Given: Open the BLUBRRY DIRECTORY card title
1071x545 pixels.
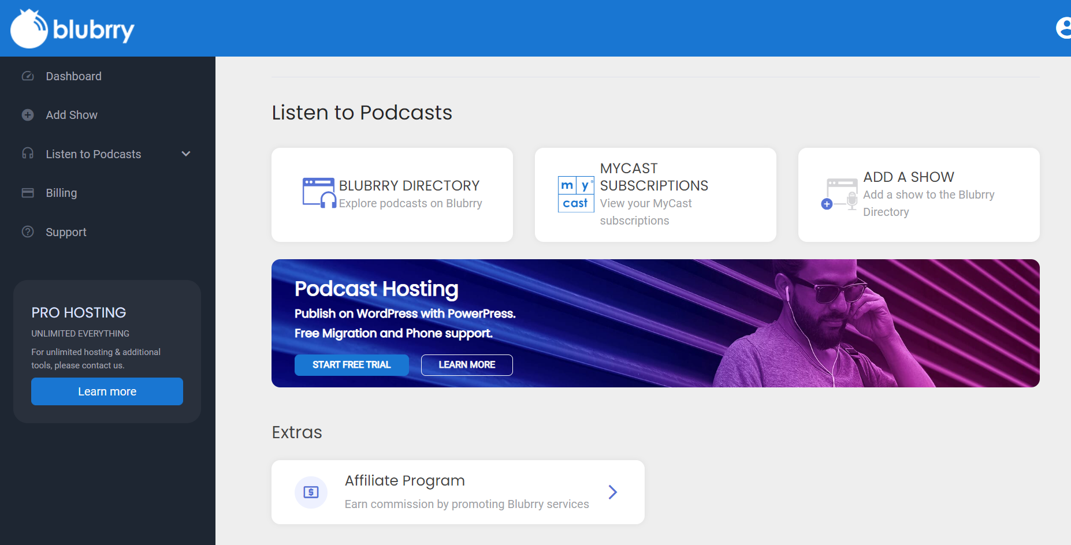Looking at the screenshot, I should 409,185.
